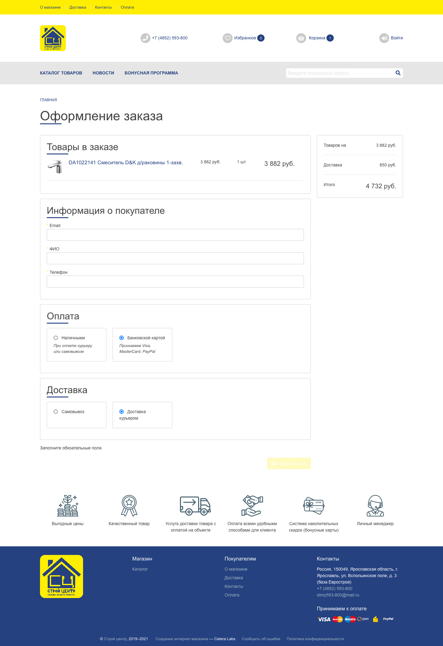Open Новости in navigation bar
This screenshot has width=443, height=646.
tap(103, 73)
